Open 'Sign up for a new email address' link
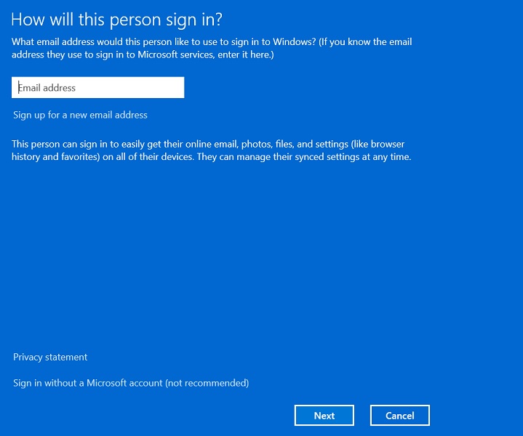The width and height of the screenshot is (523, 436). [x=80, y=115]
